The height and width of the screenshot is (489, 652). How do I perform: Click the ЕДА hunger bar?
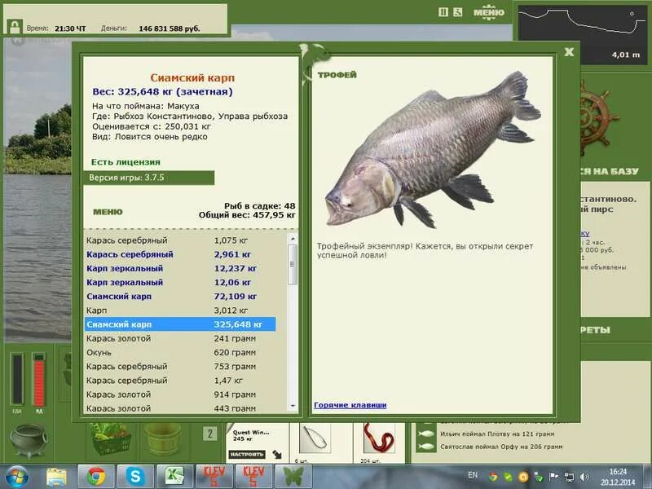17,379
